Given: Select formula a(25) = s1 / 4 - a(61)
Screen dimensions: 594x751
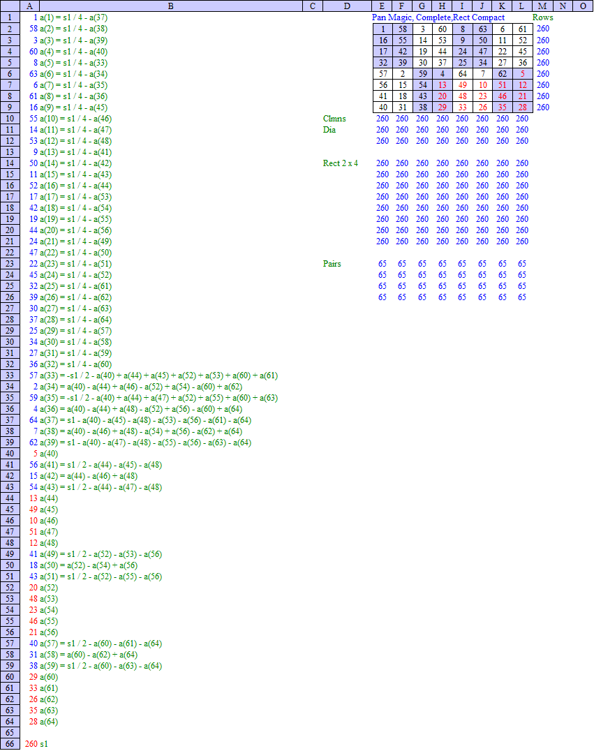Looking at the screenshot, I should 75,286.
